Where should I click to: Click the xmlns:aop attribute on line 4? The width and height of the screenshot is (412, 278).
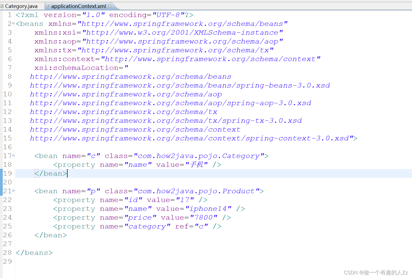point(159,42)
